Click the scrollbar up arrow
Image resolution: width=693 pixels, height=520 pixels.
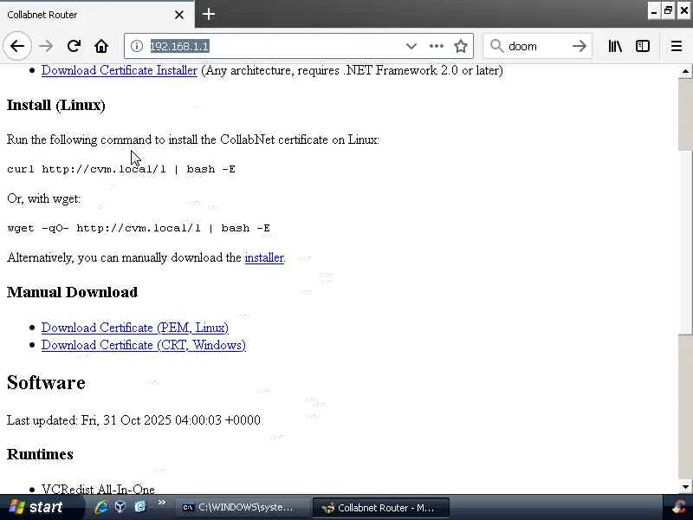click(685, 71)
